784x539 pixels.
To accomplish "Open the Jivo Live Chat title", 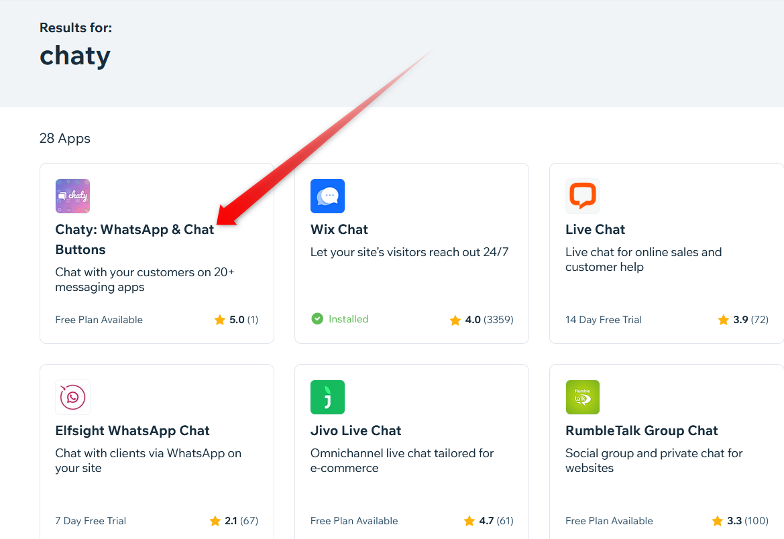I will pos(355,430).
